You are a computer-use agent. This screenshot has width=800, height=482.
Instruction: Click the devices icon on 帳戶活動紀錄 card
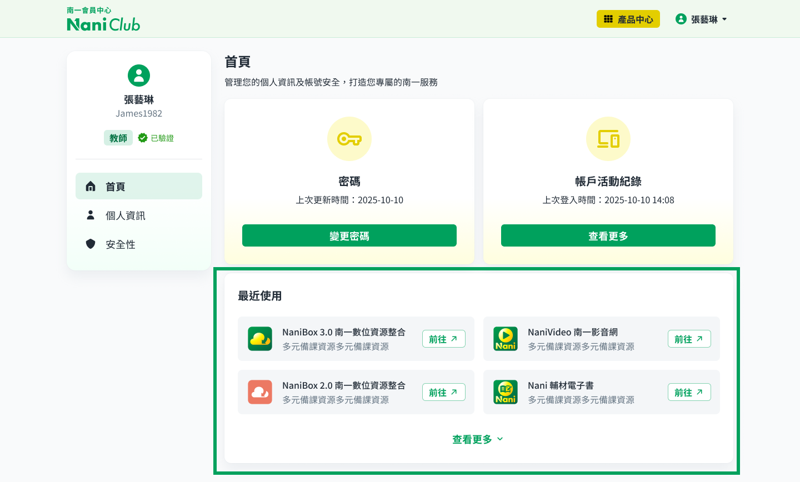[x=608, y=139]
